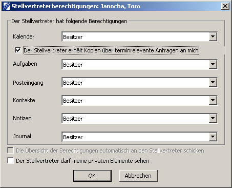This screenshot has height=188, width=232.
Task: Expand the Aufgaben permissions dropdown arrow
Action: (x=213, y=64)
